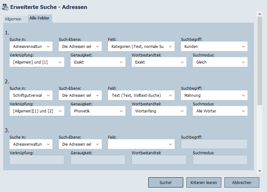Expand the Suchbegriff dropdown showing Mahnung

coord(214,95)
